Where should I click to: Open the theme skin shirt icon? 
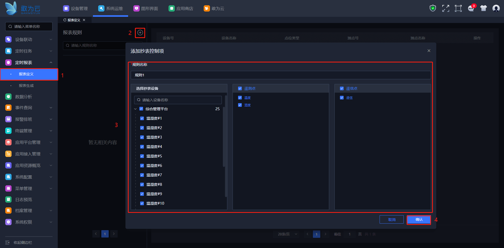coord(484,8)
